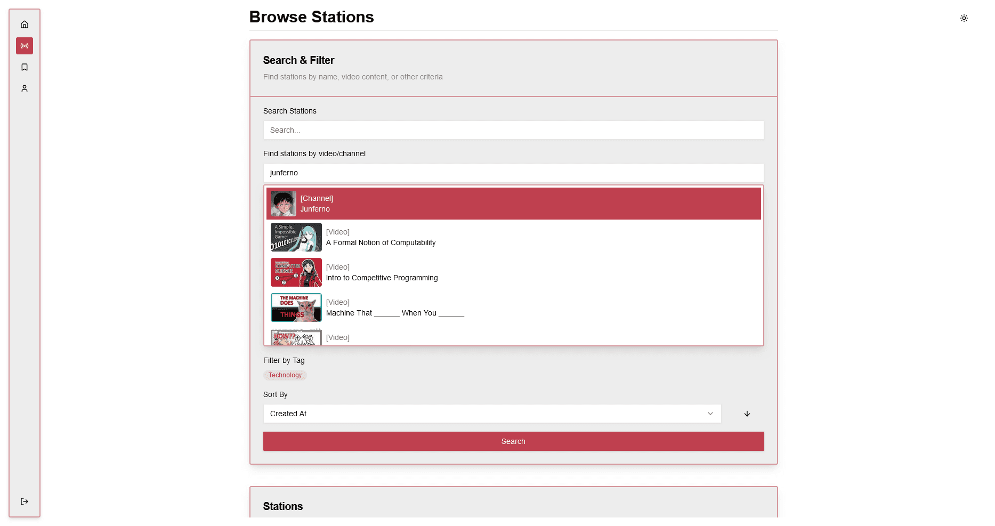Toggle the light/dark theme sun icon
Screen dimensions: 995x526
964,18
